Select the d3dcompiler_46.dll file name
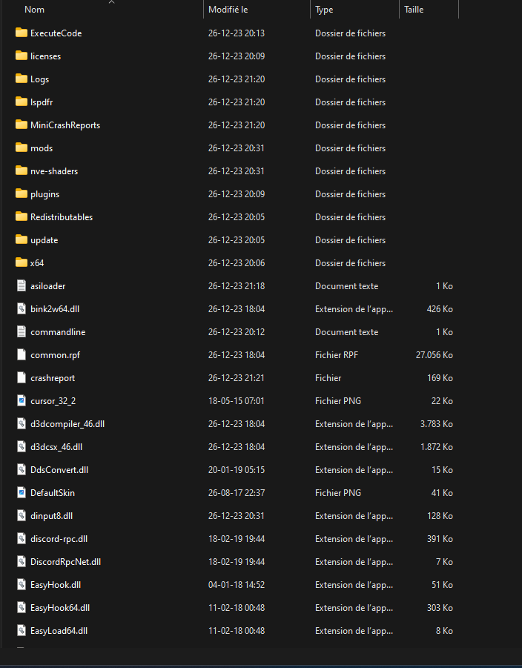This screenshot has height=668, width=522. tap(67, 424)
